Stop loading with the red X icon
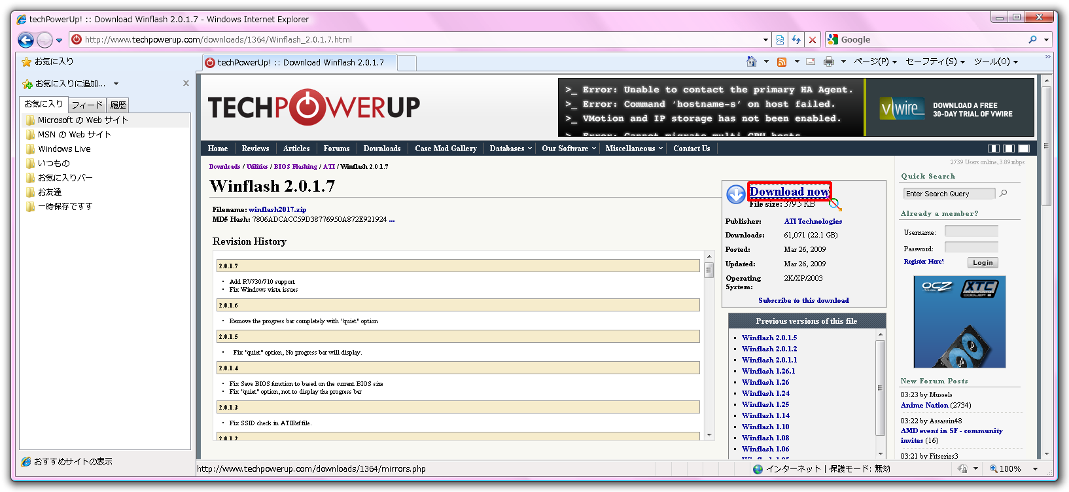 (x=813, y=40)
